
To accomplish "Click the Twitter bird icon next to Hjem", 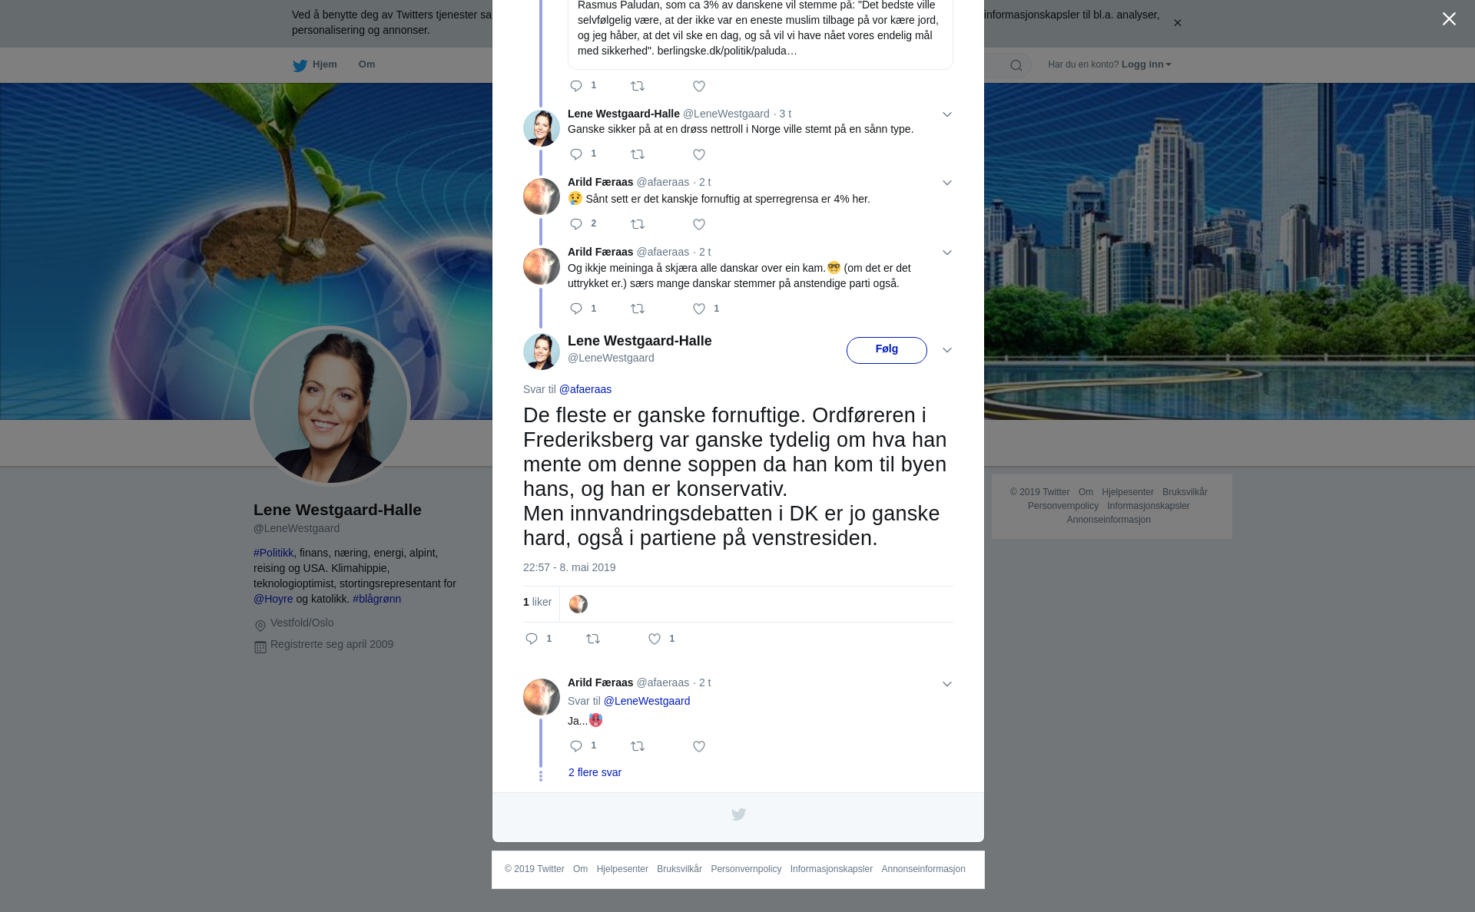I will click(x=300, y=65).
